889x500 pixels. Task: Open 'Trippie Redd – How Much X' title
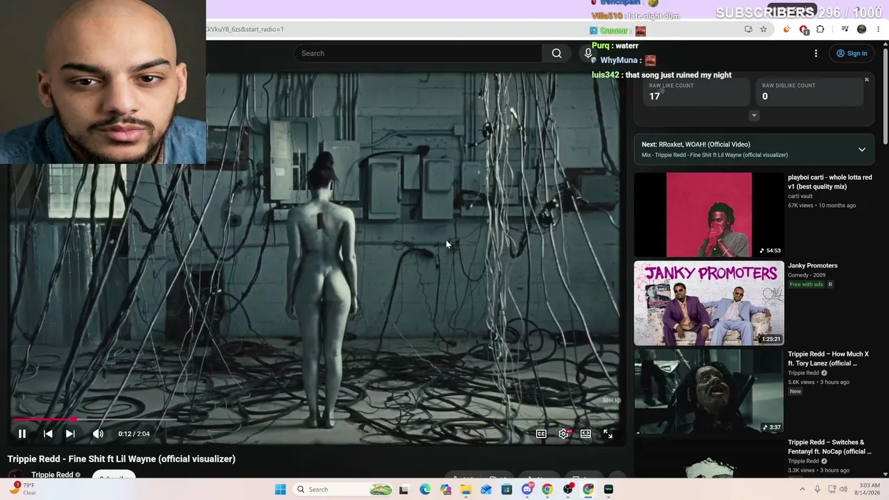pos(828,358)
